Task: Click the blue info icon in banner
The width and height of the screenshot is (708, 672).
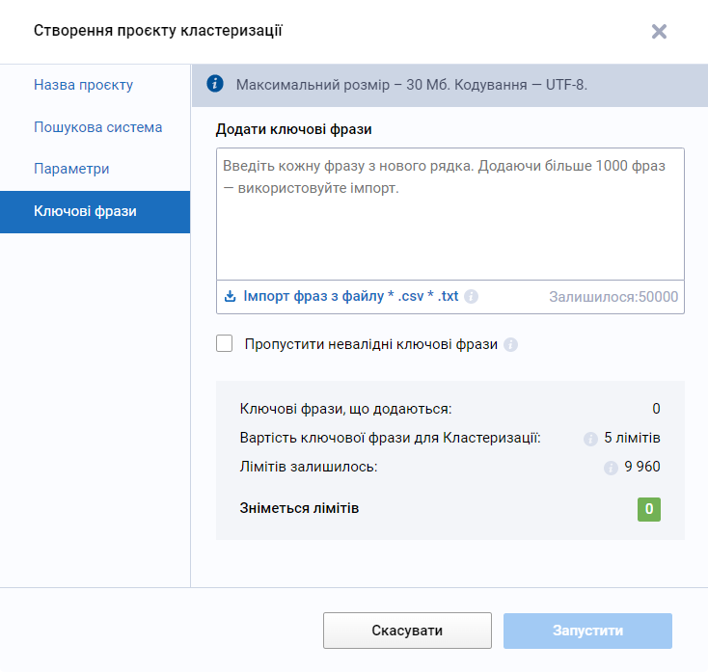Action: pyautogui.click(x=216, y=84)
